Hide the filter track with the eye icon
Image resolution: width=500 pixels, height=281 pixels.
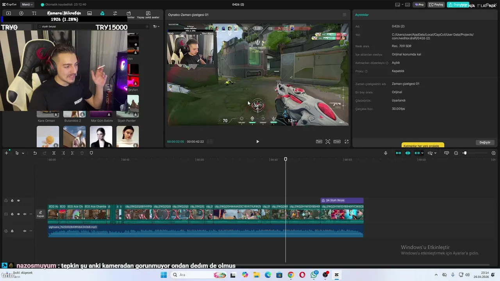point(18,201)
